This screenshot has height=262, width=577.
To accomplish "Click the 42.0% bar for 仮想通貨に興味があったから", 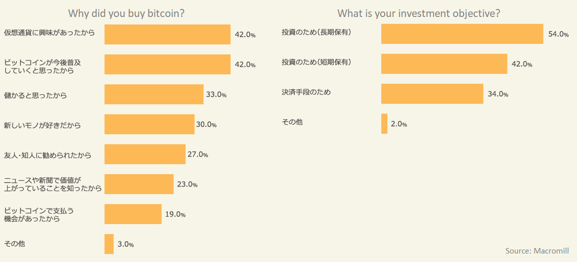I will pyautogui.click(x=167, y=34).
